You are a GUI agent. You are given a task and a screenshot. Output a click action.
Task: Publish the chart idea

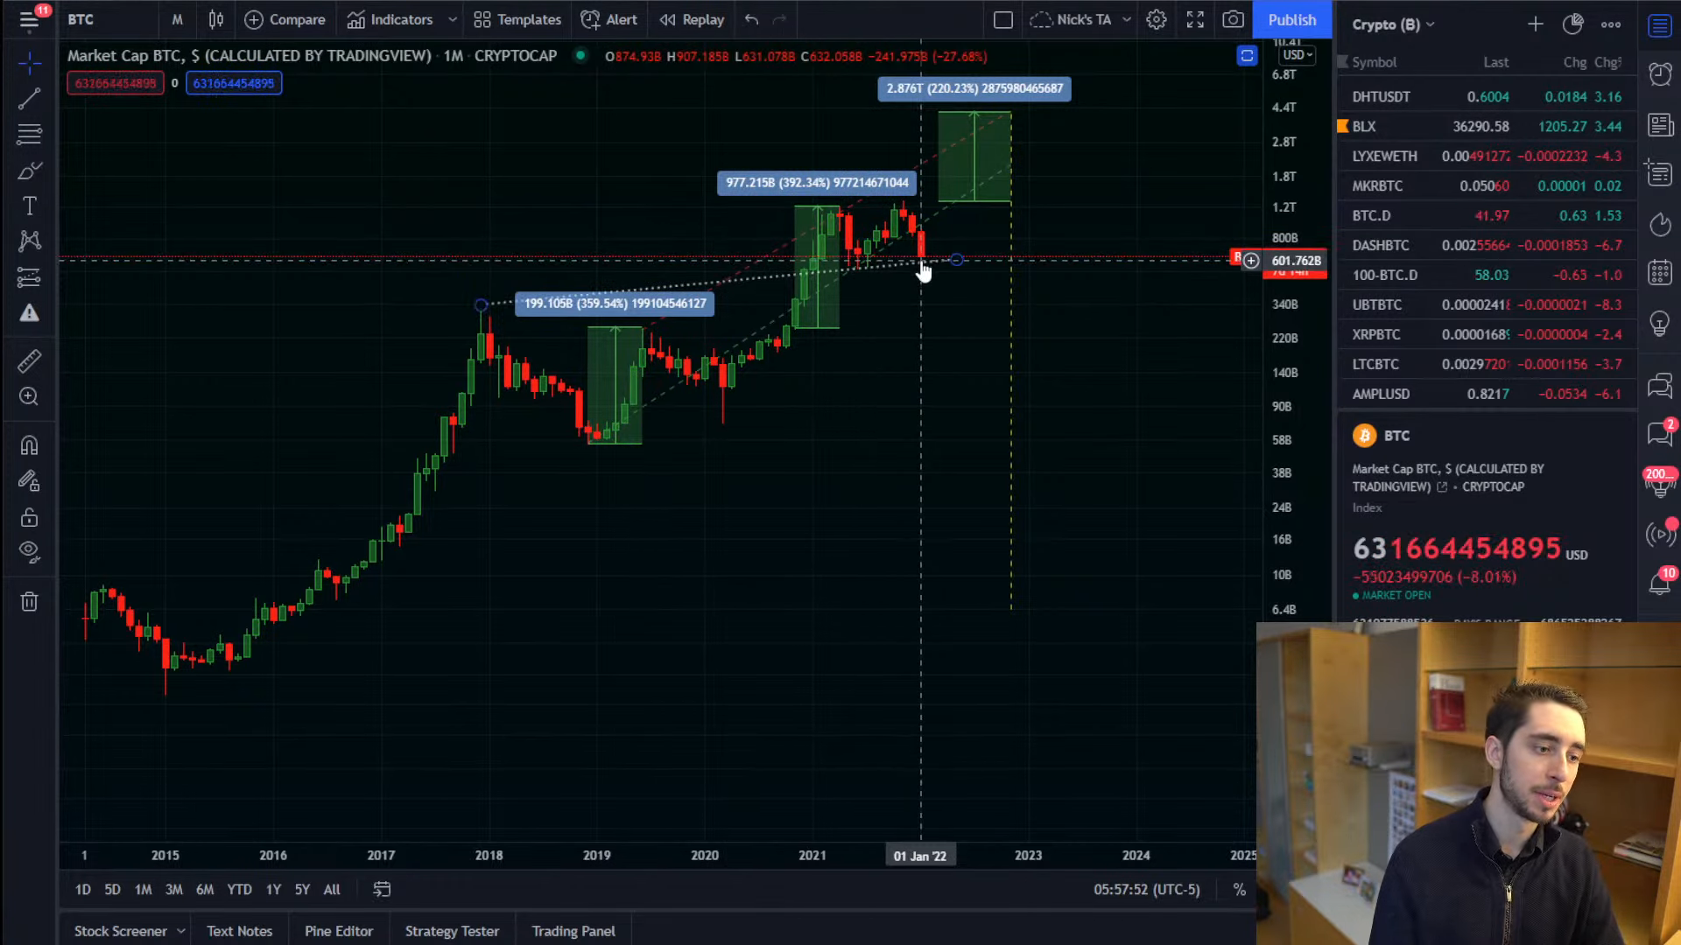(x=1292, y=19)
